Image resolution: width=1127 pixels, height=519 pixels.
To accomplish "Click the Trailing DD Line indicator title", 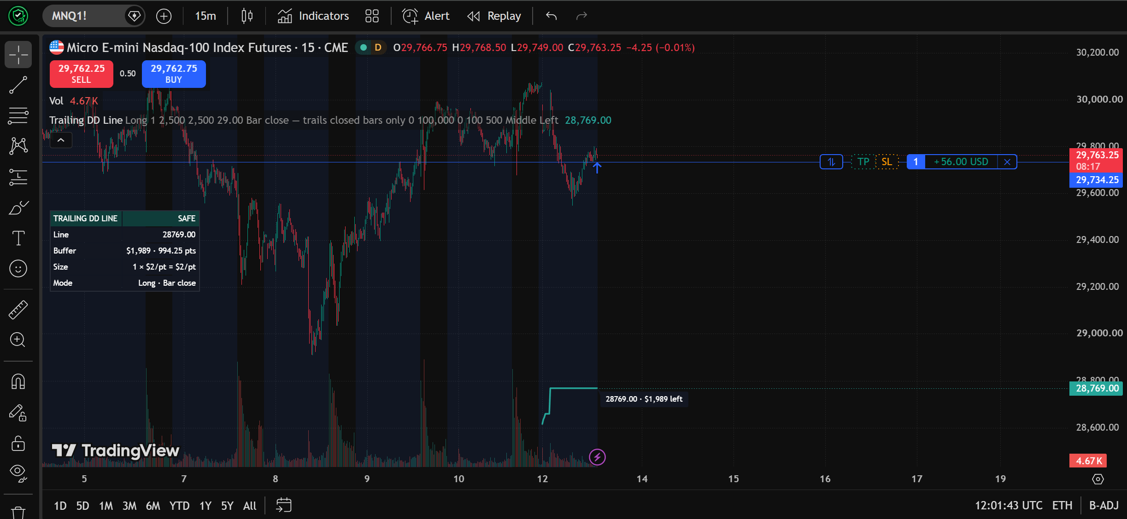I will 86,120.
